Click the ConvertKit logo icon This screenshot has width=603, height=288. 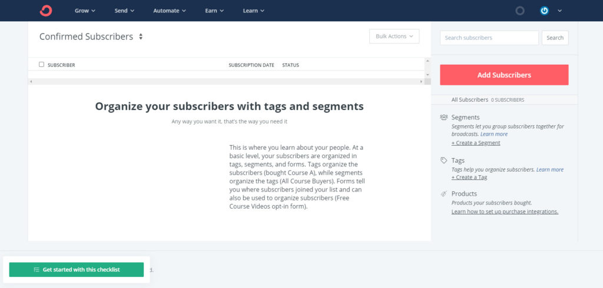coord(46,11)
